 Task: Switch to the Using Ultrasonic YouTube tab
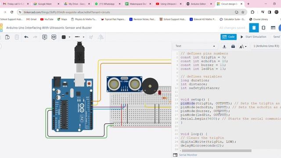168,4
